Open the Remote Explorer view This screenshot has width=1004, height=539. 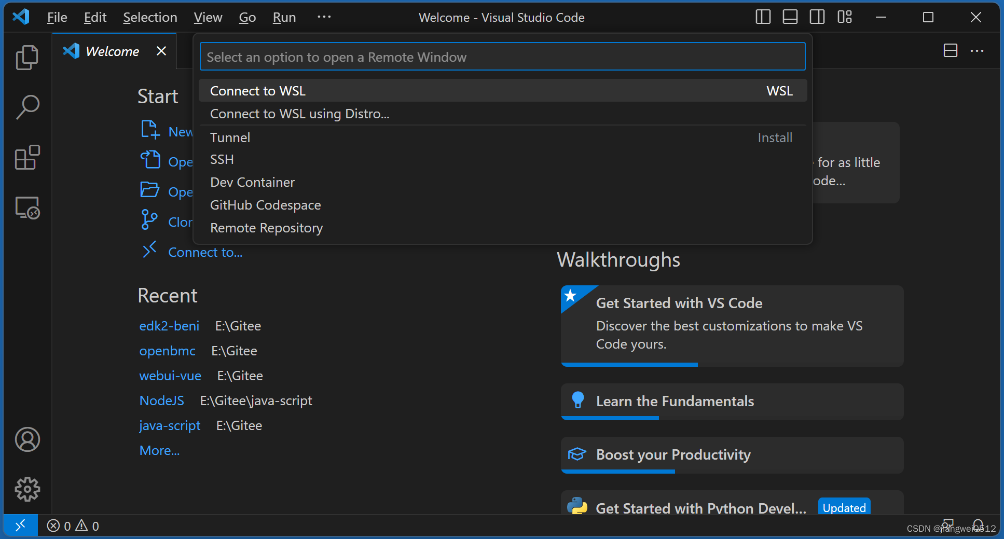(x=27, y=208)
